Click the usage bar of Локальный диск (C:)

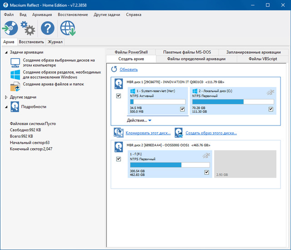[x=232, y=102]
